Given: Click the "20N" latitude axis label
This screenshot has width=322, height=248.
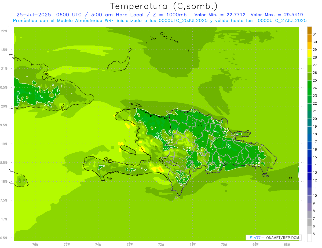Looking at the screenshot, I should click(x=4, y=106).
